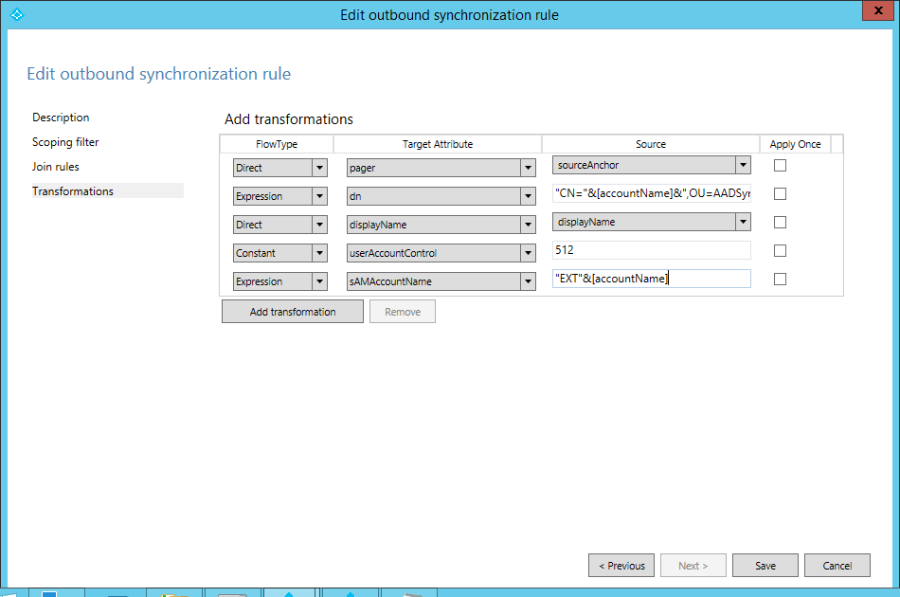Save the synchronization rule
The height and width of the screenshot is (597, 900).
click(x=765, y=566)
